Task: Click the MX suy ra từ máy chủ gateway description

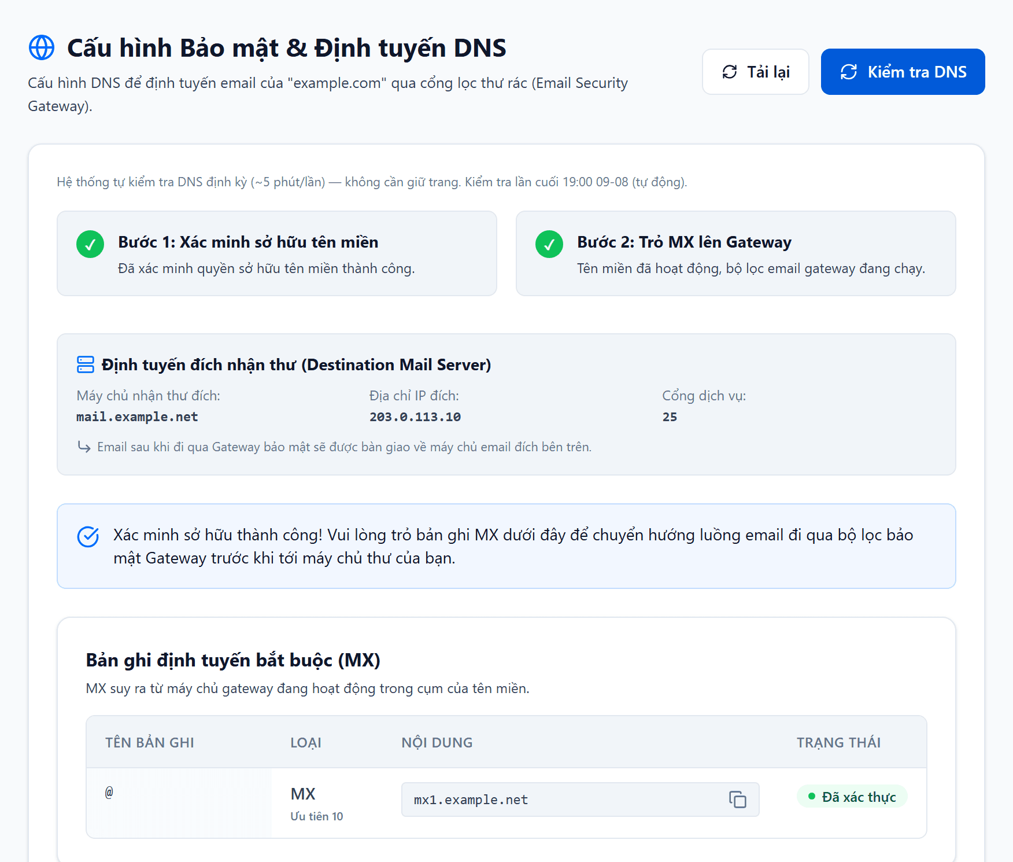Action: click(x=308, y=688)
